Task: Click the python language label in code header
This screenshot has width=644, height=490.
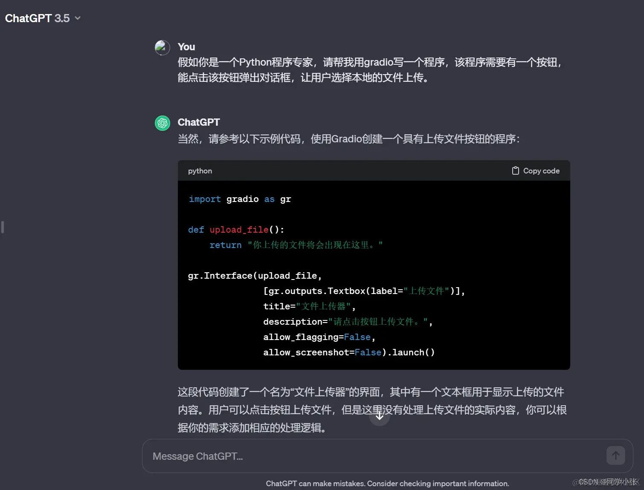Action: coord(200,171)
